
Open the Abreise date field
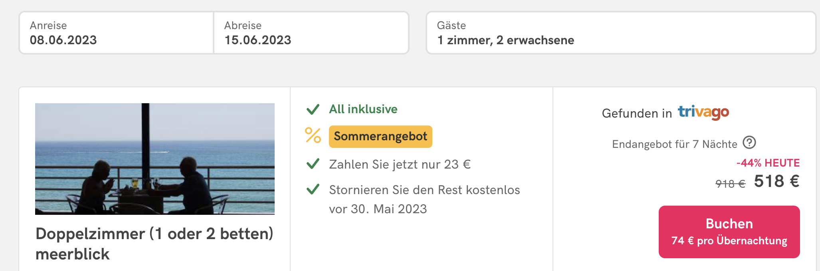point(311,33)
